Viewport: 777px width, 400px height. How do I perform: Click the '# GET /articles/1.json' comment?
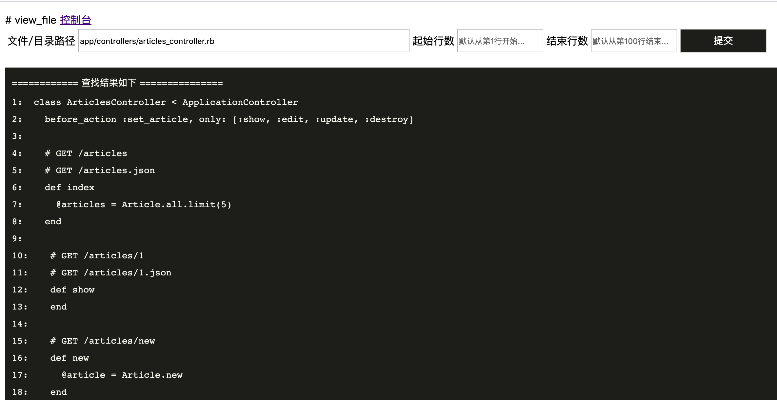click(111, 273)
